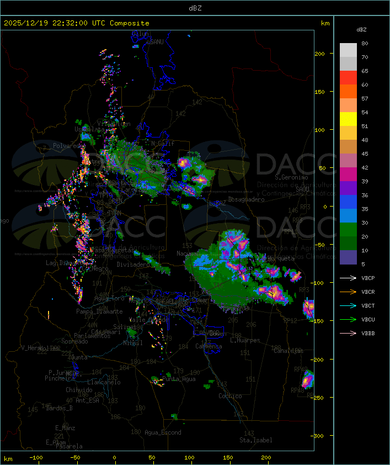Click the Pampa_Diamante map label
The width and height of the screenshot is (390, 465).
[x=99, y=311]
